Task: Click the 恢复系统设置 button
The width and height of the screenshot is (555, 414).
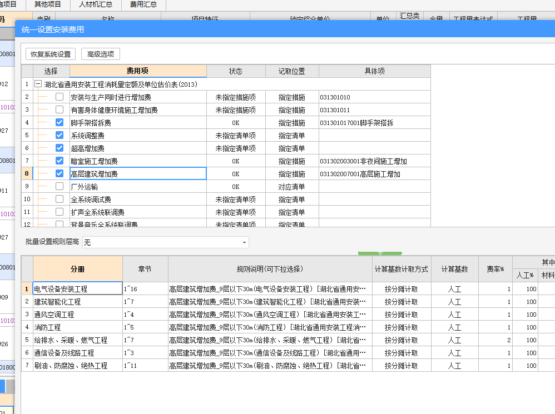Action: click(x=51, y=54)
